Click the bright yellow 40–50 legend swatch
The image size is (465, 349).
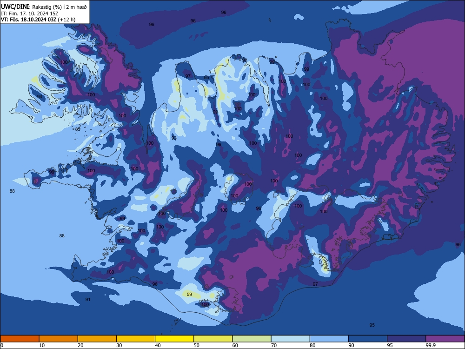click(174, 339)
